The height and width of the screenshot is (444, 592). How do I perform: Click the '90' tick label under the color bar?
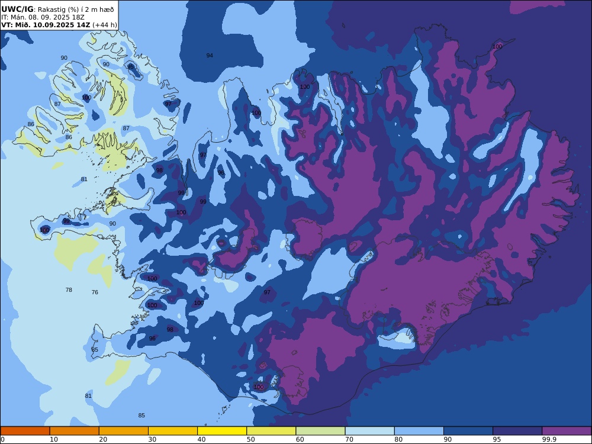(x=448, y=439)
